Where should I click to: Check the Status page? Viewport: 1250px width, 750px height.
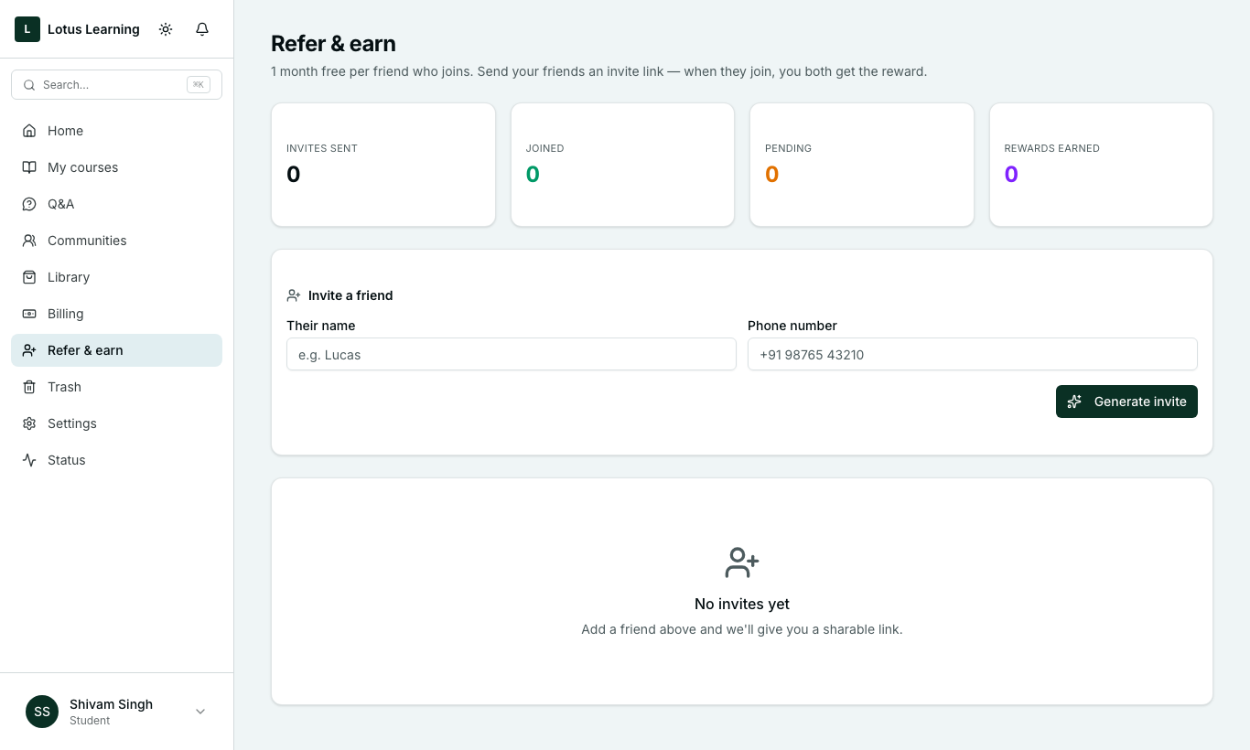pyautogui.click(x=116, y=460)
